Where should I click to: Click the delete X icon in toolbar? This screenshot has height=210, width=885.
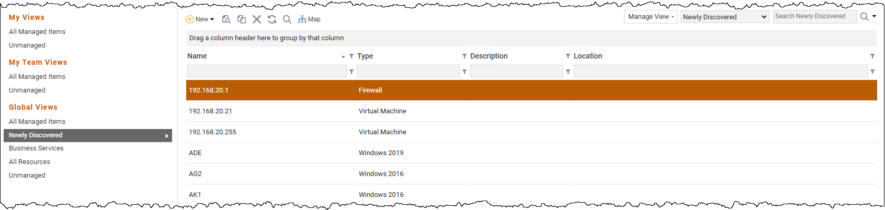(257, 19)
